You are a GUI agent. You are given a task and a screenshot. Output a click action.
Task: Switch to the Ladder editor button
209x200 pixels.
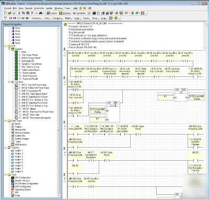(x=52, y=13)
